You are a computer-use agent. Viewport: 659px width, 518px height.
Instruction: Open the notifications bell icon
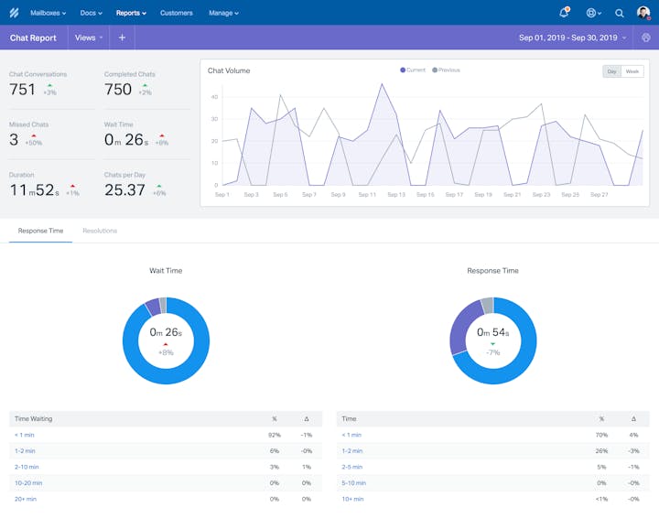pos(564,13)
